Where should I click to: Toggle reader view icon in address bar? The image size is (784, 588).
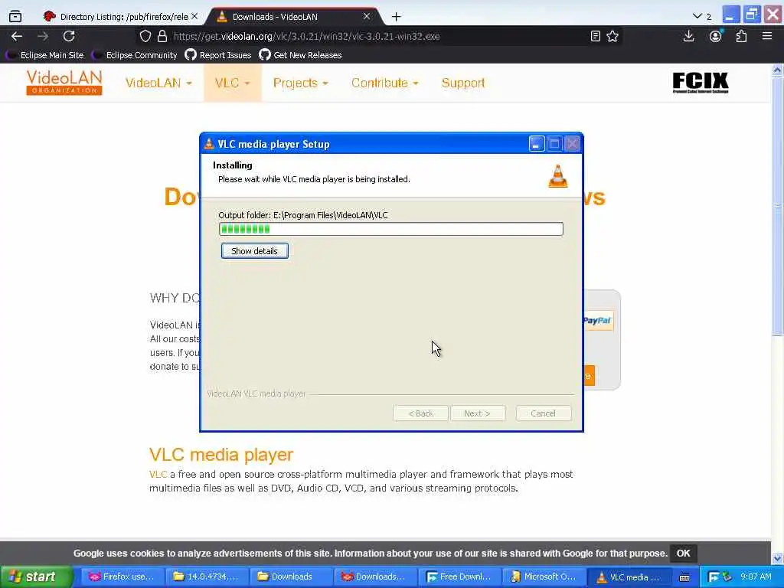595,36
